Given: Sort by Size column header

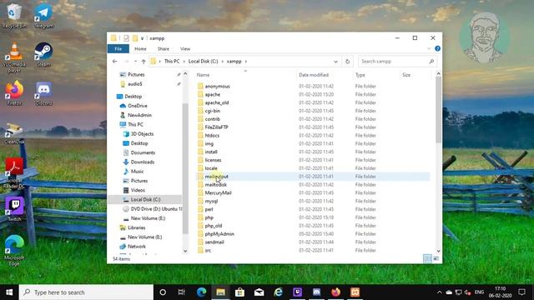Looking at the screenshot, I should coord(406,75).
